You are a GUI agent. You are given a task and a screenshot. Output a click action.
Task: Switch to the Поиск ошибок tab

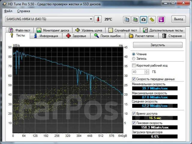[x=108, y=36]
